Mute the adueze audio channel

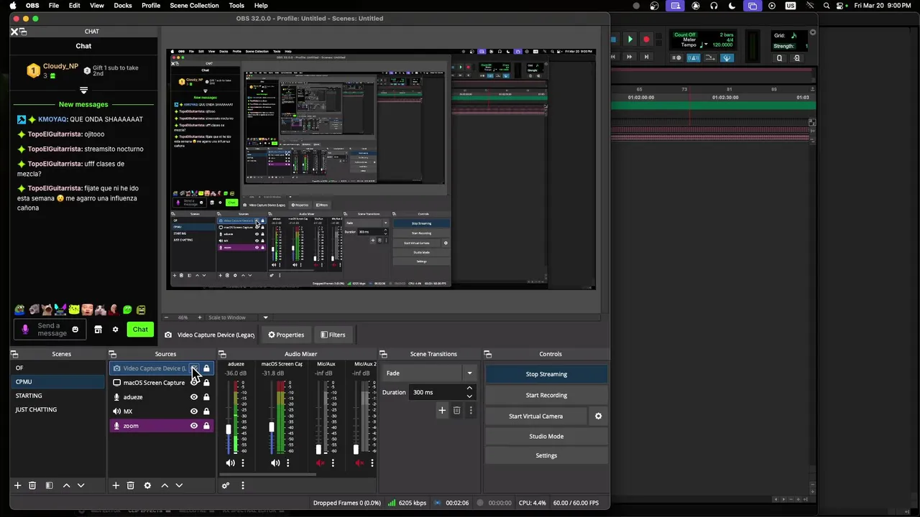230,463
